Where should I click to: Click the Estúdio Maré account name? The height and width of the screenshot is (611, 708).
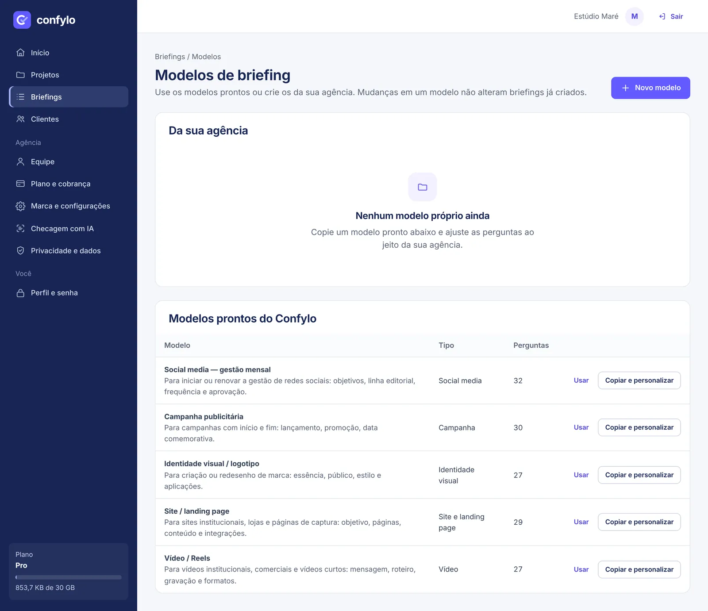[596, 16]
